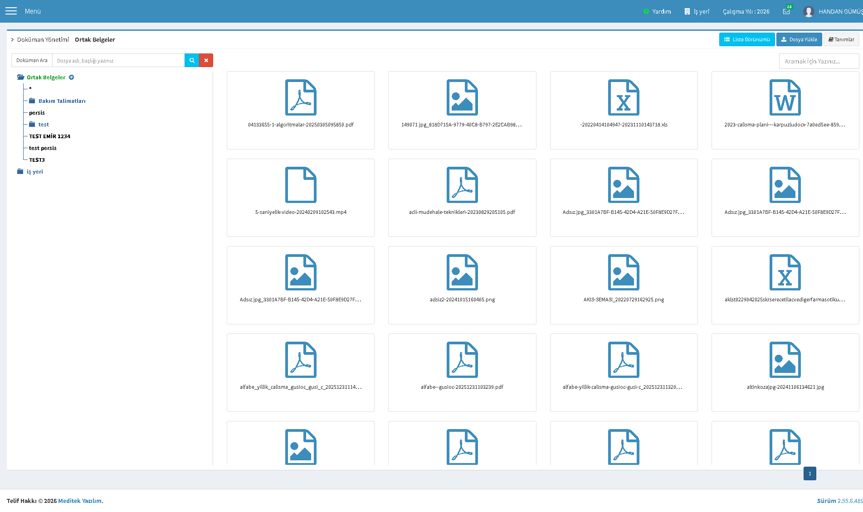Expand the Bakım Talimatları folder
This screenshot has height=512, width=863.
(x=62, y=101)
